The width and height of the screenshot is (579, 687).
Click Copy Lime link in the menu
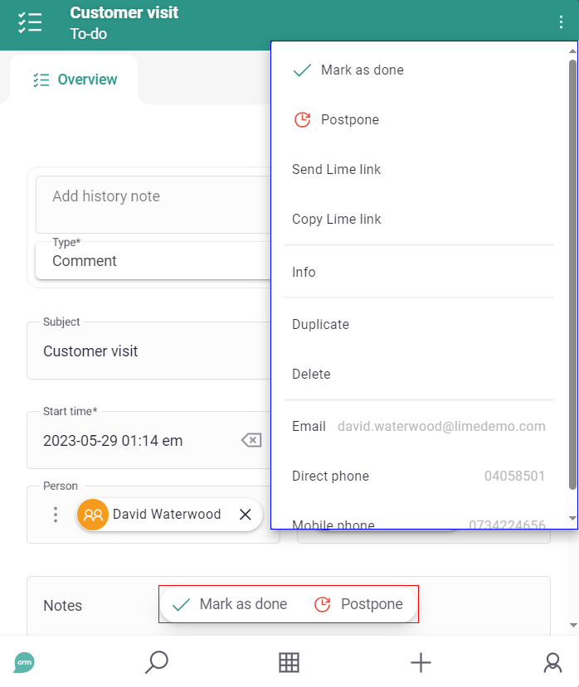point(337,220)
